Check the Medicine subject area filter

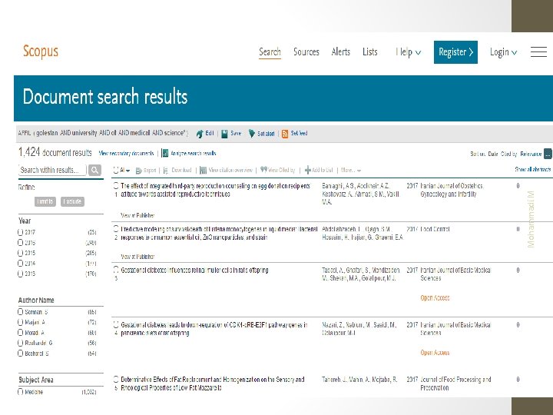click(x=21, y=392)
